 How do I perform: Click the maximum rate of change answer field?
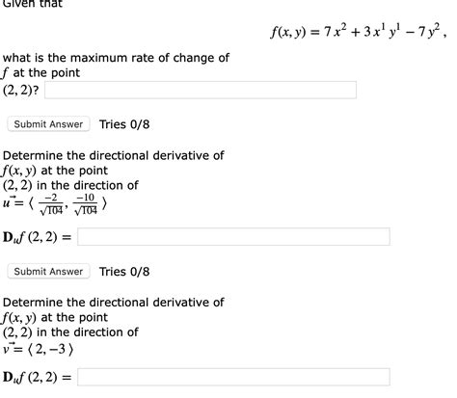click(201, 90)
